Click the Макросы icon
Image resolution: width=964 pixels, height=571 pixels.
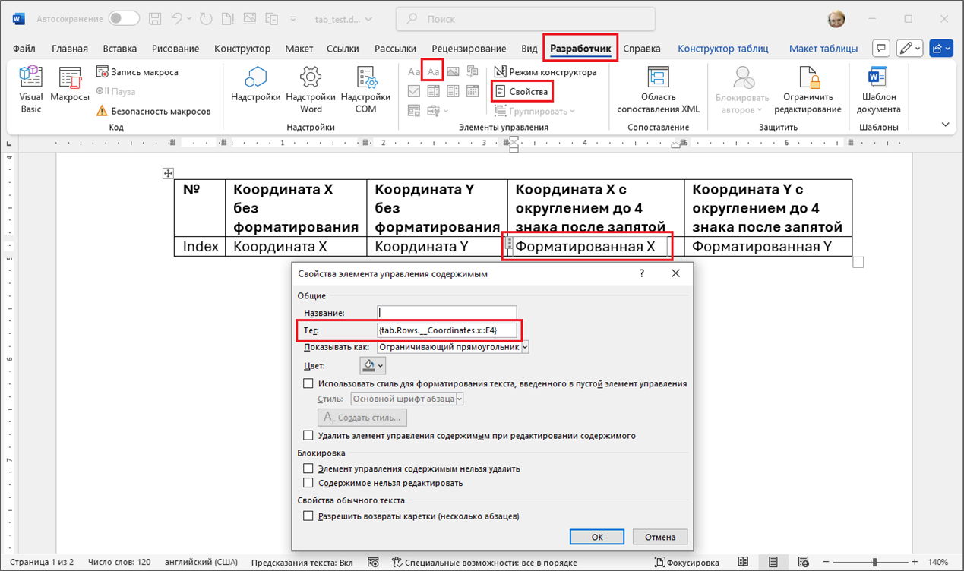[x=70, y=80]
